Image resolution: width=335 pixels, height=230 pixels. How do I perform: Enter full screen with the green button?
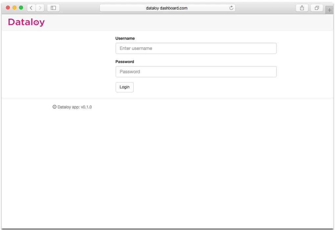tap(21, 8)
